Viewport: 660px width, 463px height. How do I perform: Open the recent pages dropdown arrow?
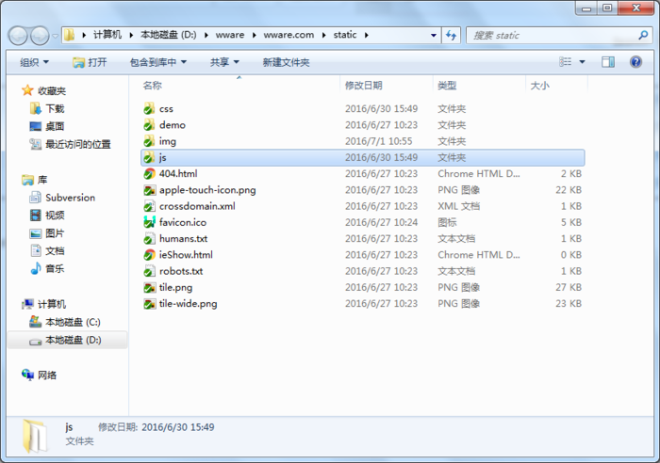click(55, 36)
